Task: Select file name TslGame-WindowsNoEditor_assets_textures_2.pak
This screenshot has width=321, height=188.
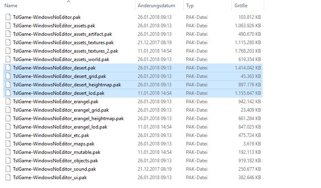Action: [66, 51]
